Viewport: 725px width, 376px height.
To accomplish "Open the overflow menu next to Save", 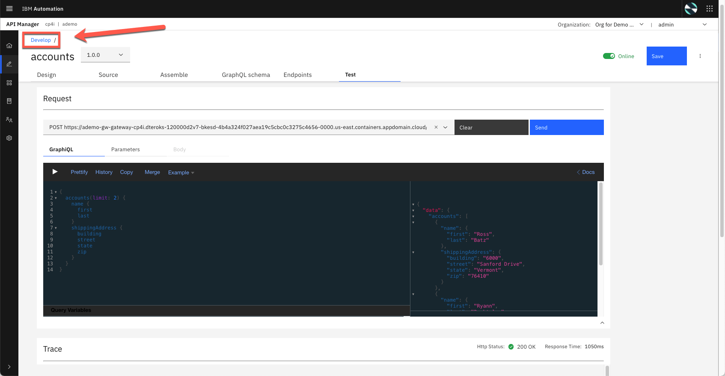I will 700,56.
